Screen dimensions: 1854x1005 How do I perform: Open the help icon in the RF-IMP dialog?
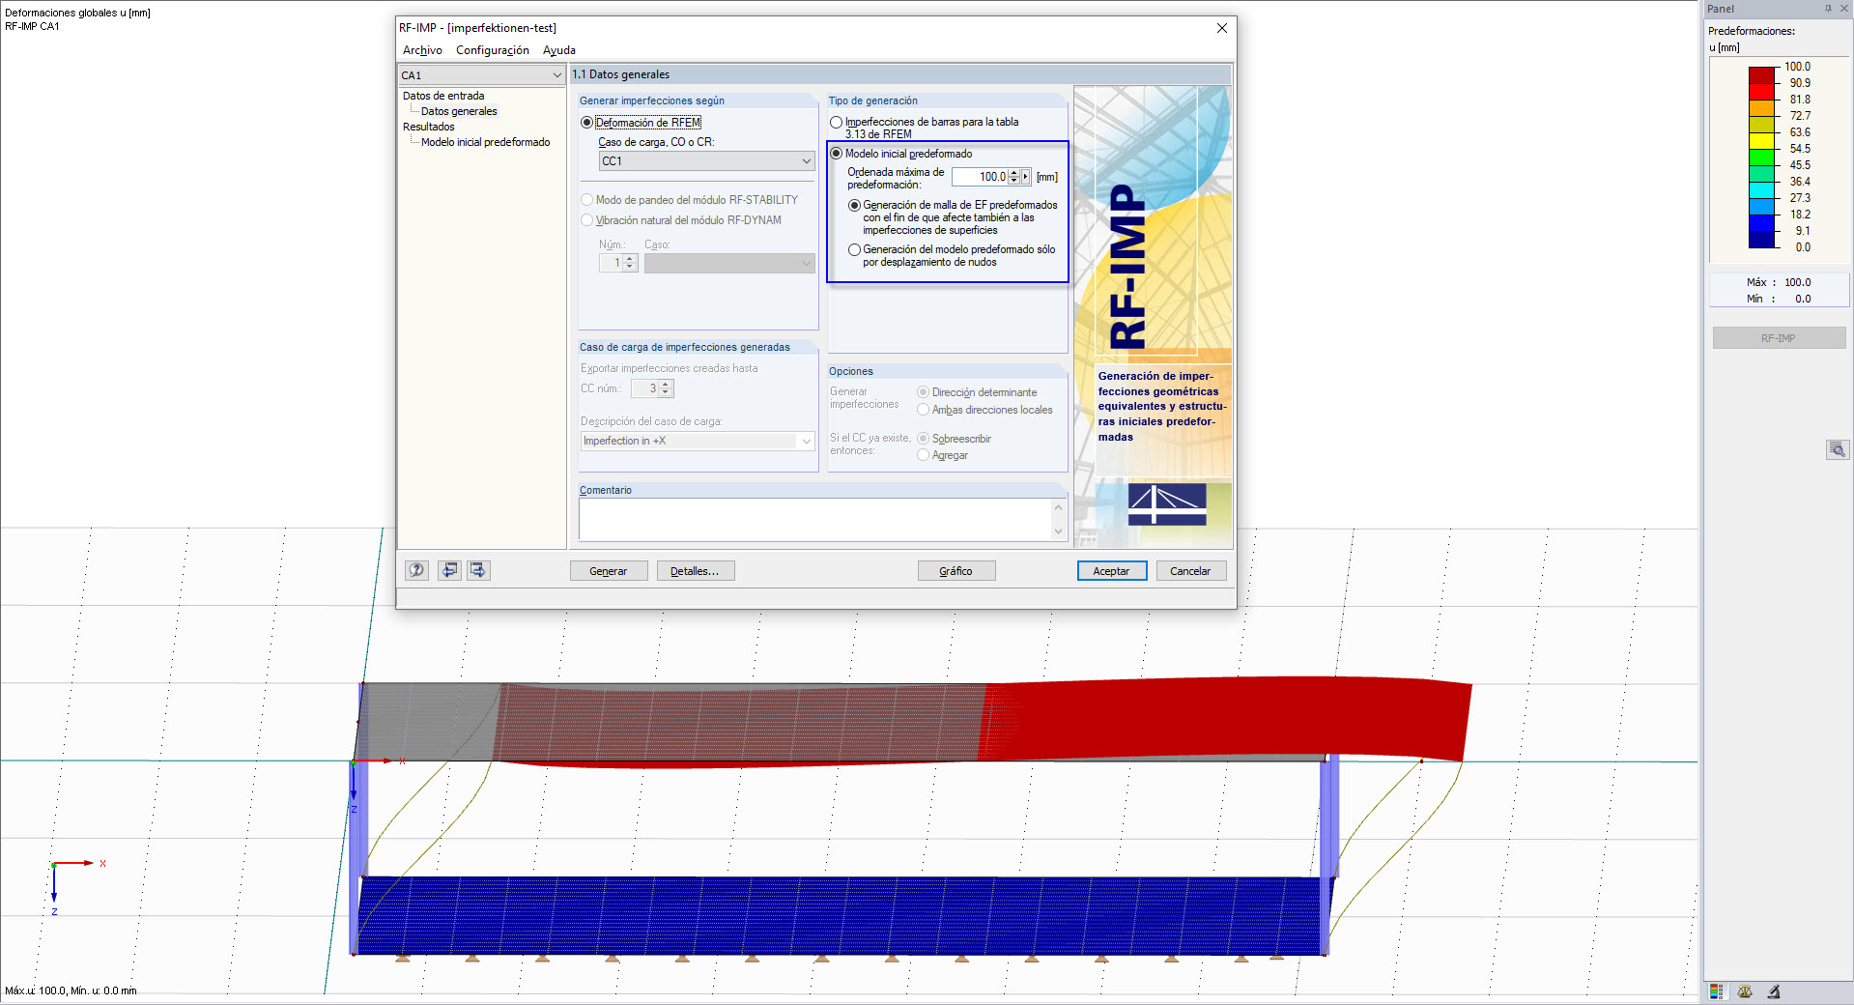coord(416,570)
